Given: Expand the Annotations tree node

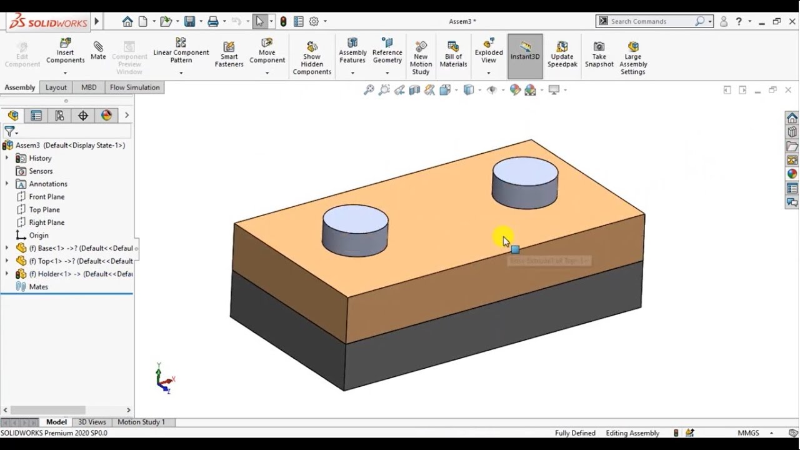Looking at the screenshot, I should [x=7, y=184].
